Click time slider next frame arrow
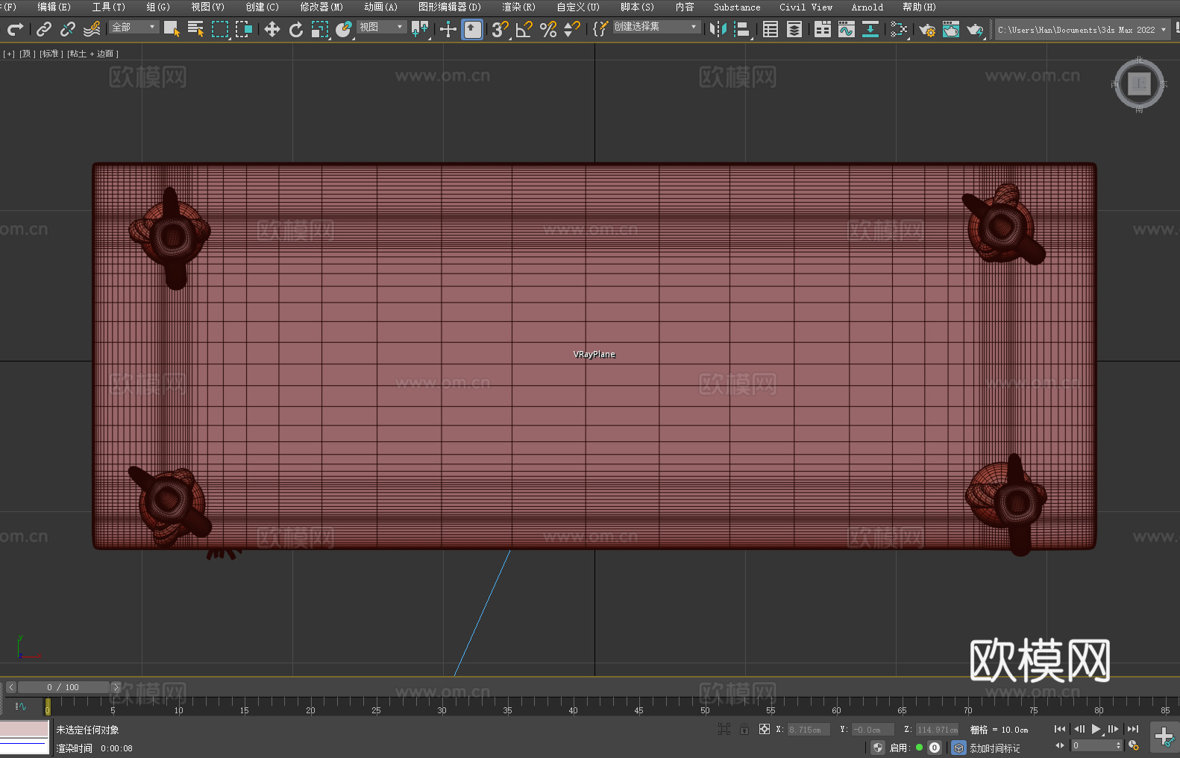 click(x=116, y=687)
